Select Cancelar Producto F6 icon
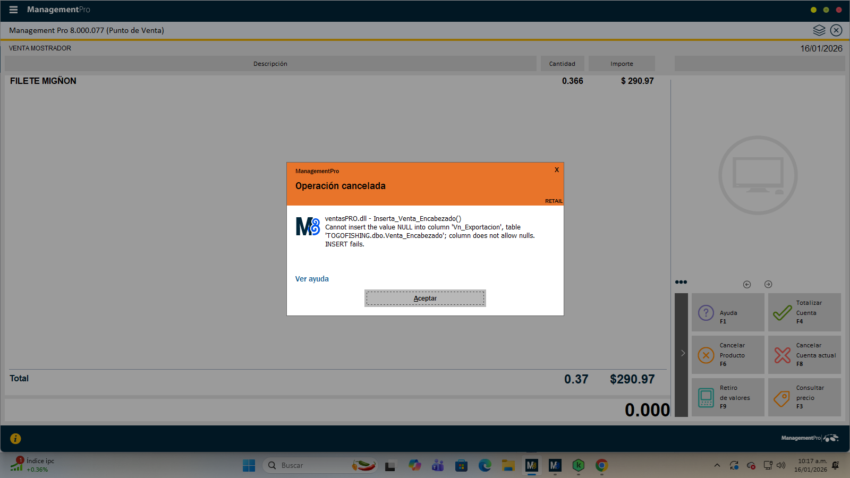 pyautogui.click(x=705, y=355)
